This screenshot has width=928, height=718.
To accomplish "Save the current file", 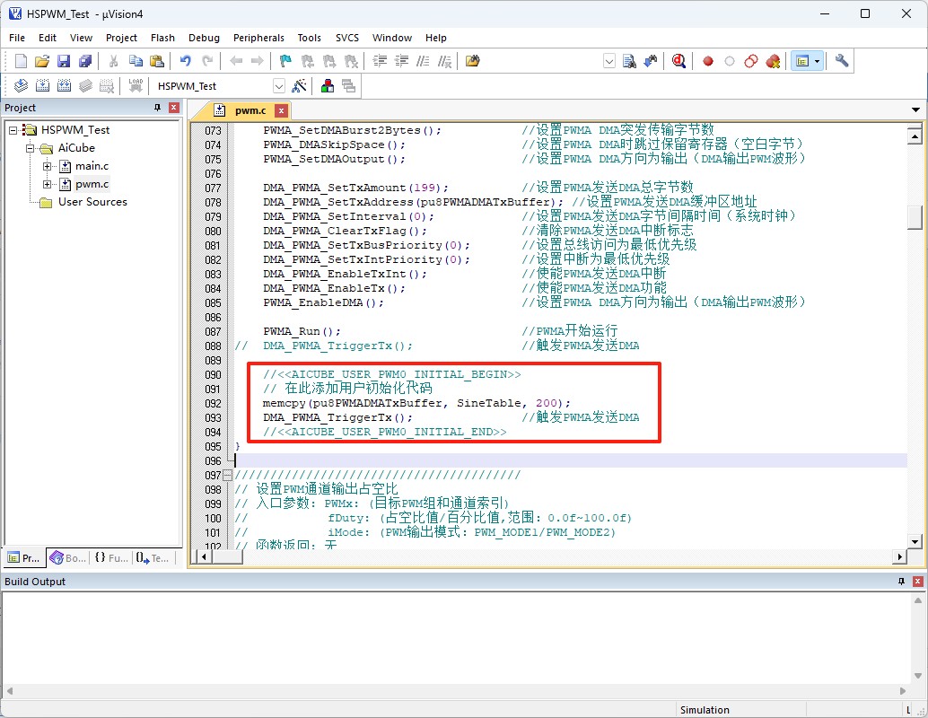I will [x=64, y=61].
